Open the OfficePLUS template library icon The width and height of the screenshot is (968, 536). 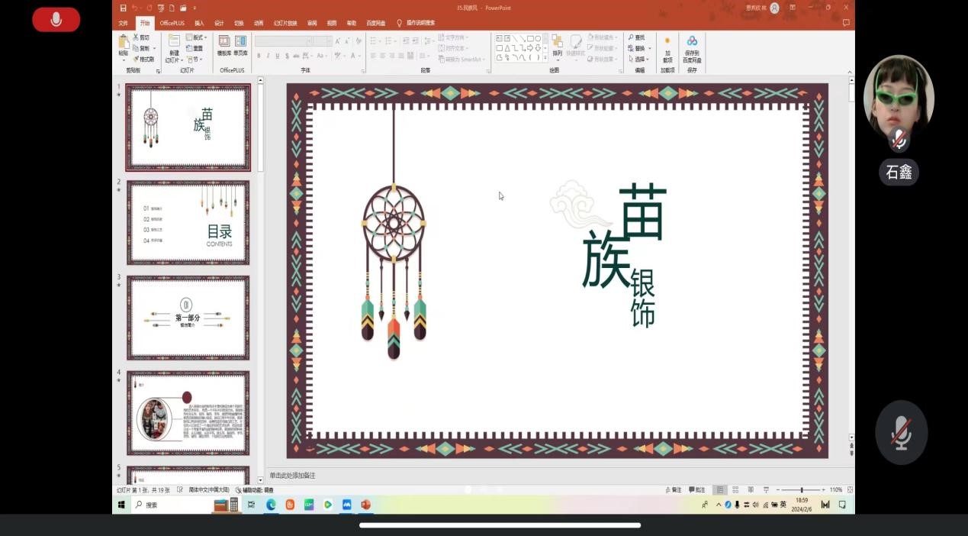pyautogui.click(x=224, y=44)
